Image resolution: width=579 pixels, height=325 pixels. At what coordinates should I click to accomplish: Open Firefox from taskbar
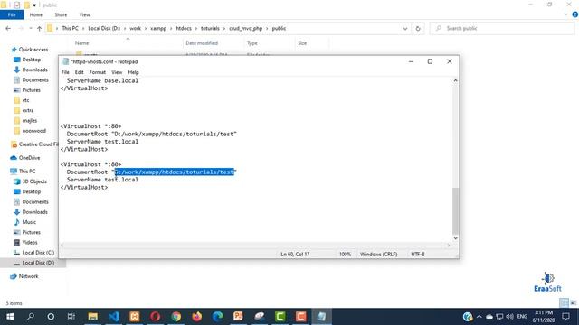click(197, 317)
